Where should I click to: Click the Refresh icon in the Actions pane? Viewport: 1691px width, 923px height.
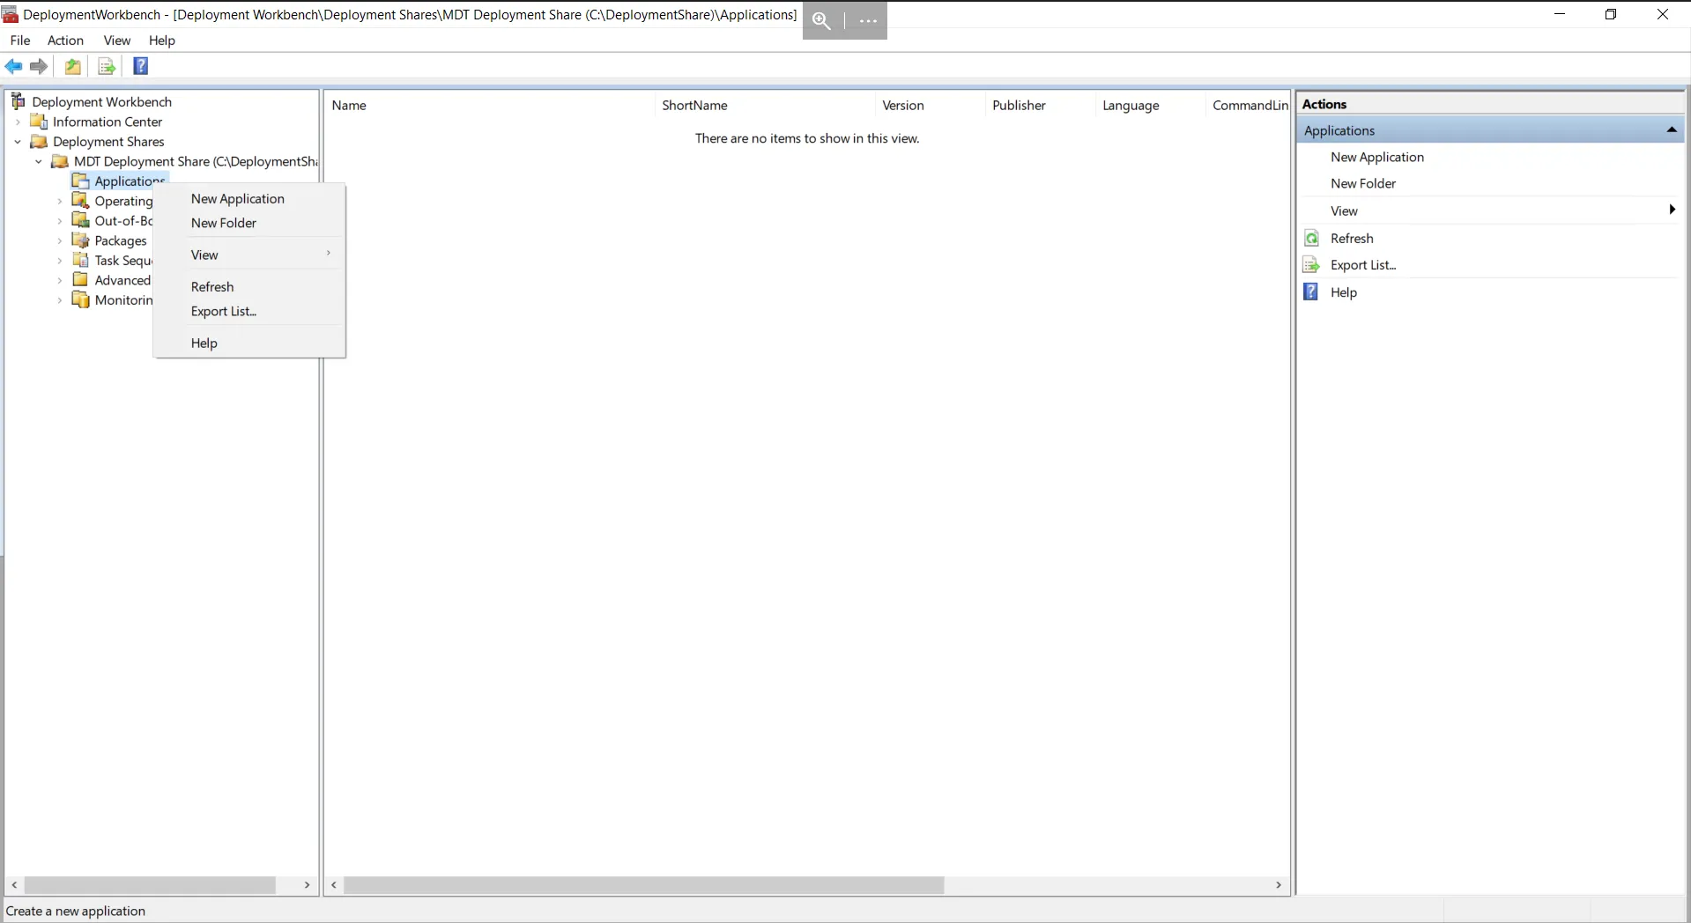(x=1312, y=238)
